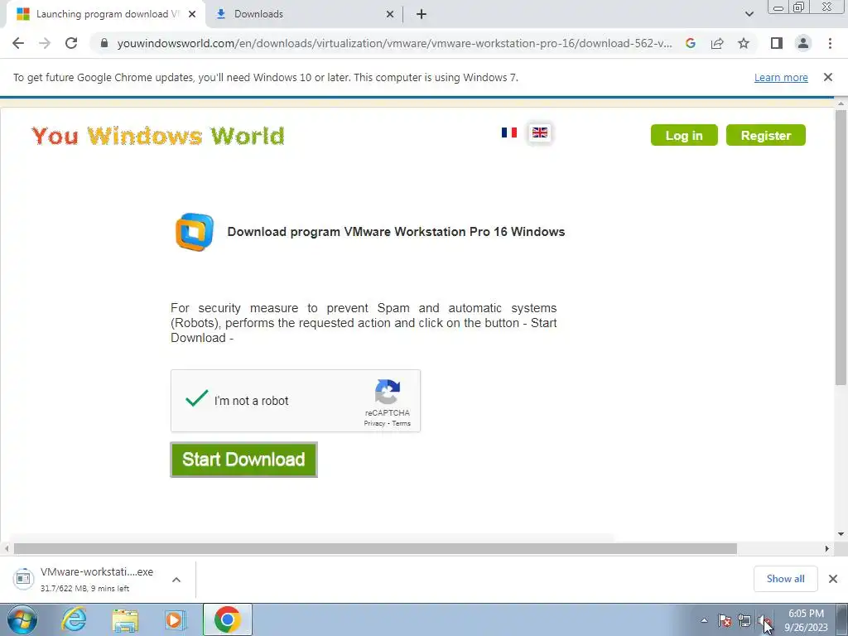This screenshot has width=848, height=636.
Task: Open a new browser tab
Action: click(422, 15)
